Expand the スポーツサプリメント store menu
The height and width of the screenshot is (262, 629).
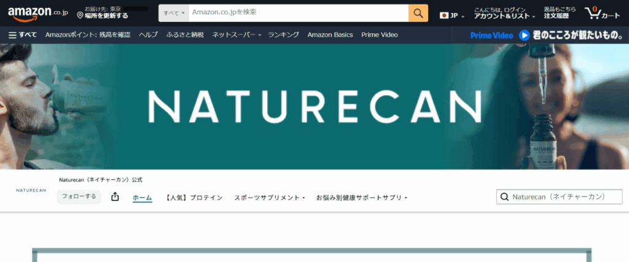[270, 198]
